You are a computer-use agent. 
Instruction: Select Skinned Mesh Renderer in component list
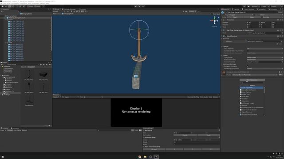click(x=249, y=114)
